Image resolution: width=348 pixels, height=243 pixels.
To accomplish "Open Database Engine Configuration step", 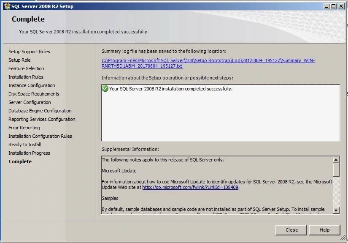I will [x=40, y=111].
